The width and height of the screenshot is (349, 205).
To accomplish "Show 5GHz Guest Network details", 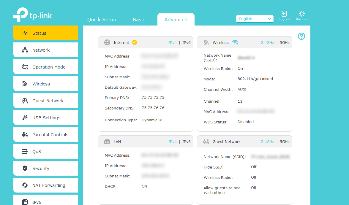I will point(284,142).
